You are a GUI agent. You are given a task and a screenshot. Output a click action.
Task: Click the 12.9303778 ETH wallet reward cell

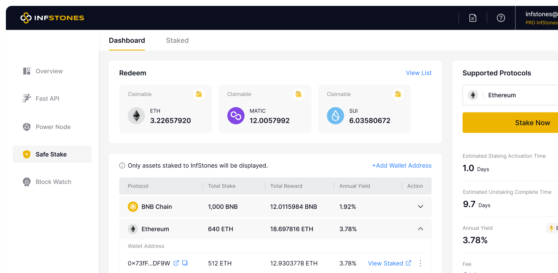[294, 263]
